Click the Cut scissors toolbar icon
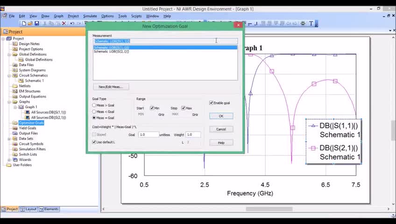The image size is (396, 224). click(x=45, y=23)
